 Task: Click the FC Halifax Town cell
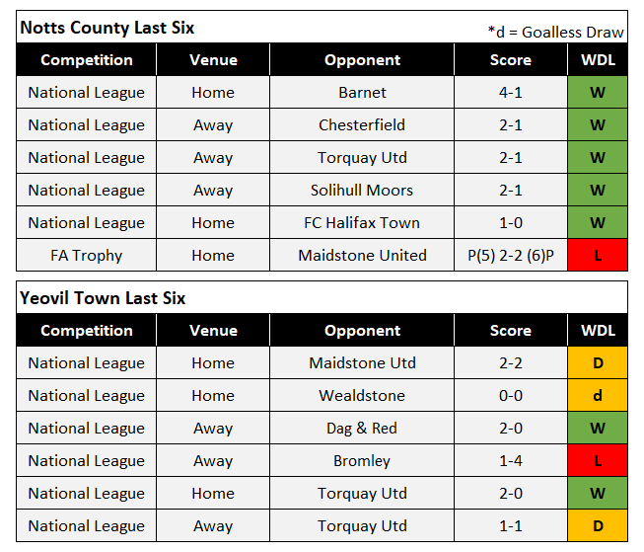[362, 223]
